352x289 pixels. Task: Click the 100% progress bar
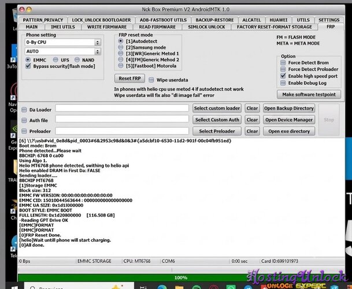click(x=181, y=278)
